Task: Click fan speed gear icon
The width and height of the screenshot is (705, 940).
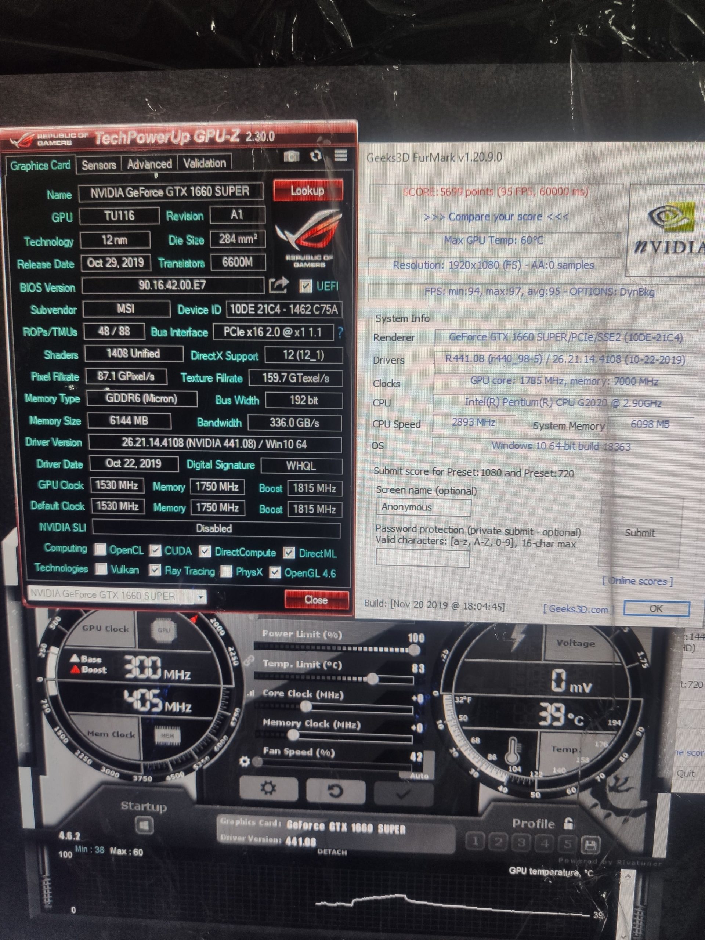Action: coord(245,761)
